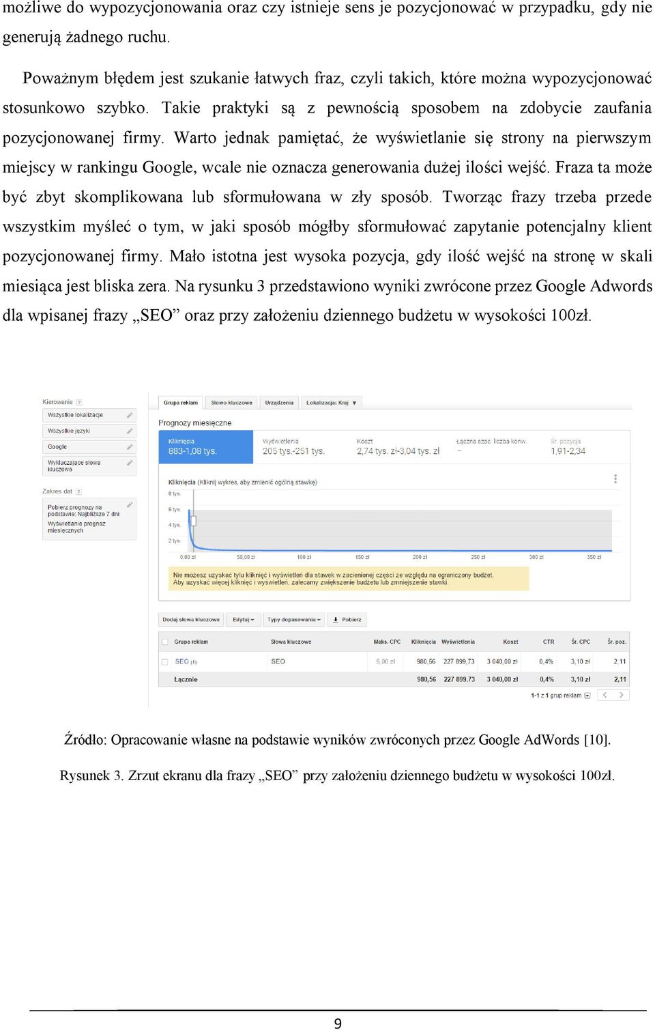Select the Koszt forecast metric tile

399,447
